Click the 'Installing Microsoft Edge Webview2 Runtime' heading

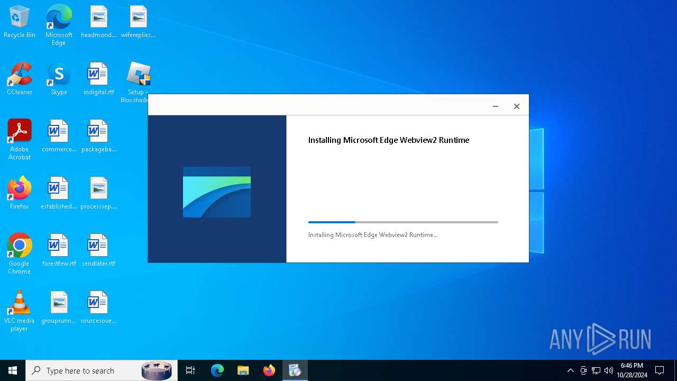click(389, 140)
